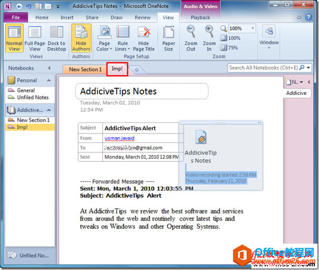Click the AddictiveTips Alert subject cell

coord(143,128)
